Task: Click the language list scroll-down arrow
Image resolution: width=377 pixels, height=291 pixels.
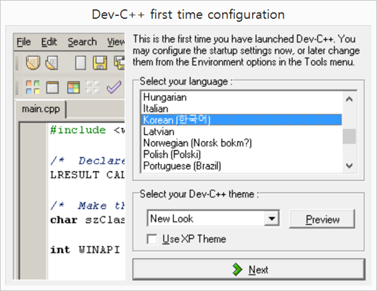Action: [349, 166]
